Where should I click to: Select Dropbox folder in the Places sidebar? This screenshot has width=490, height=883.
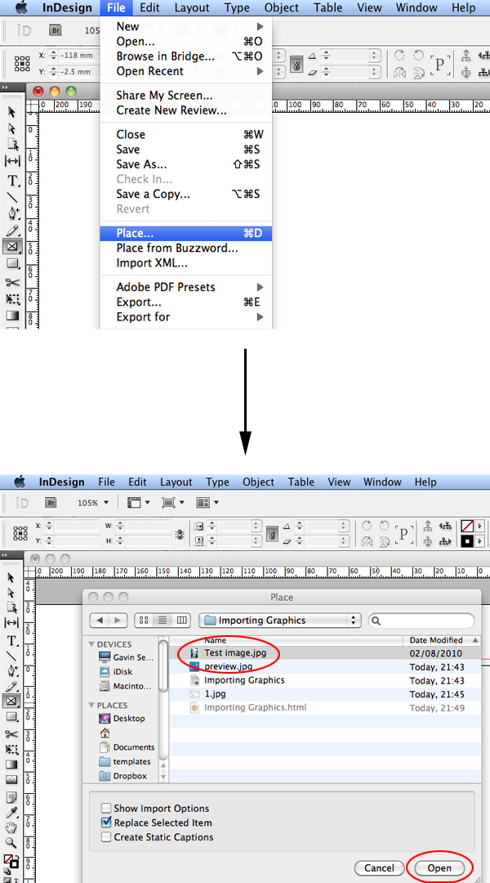(x=122, y=775)
